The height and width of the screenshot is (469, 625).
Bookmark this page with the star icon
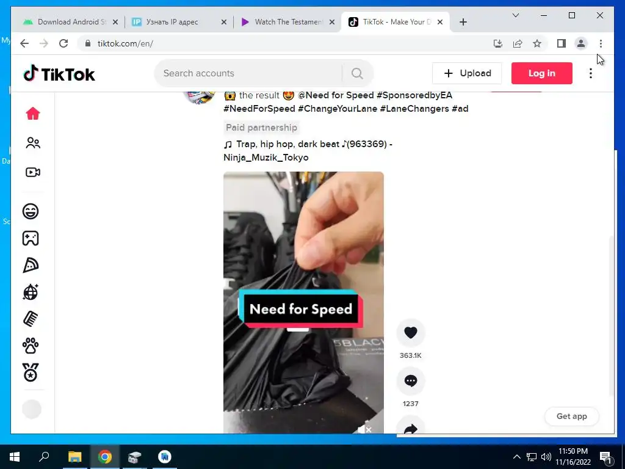(537, 43)
